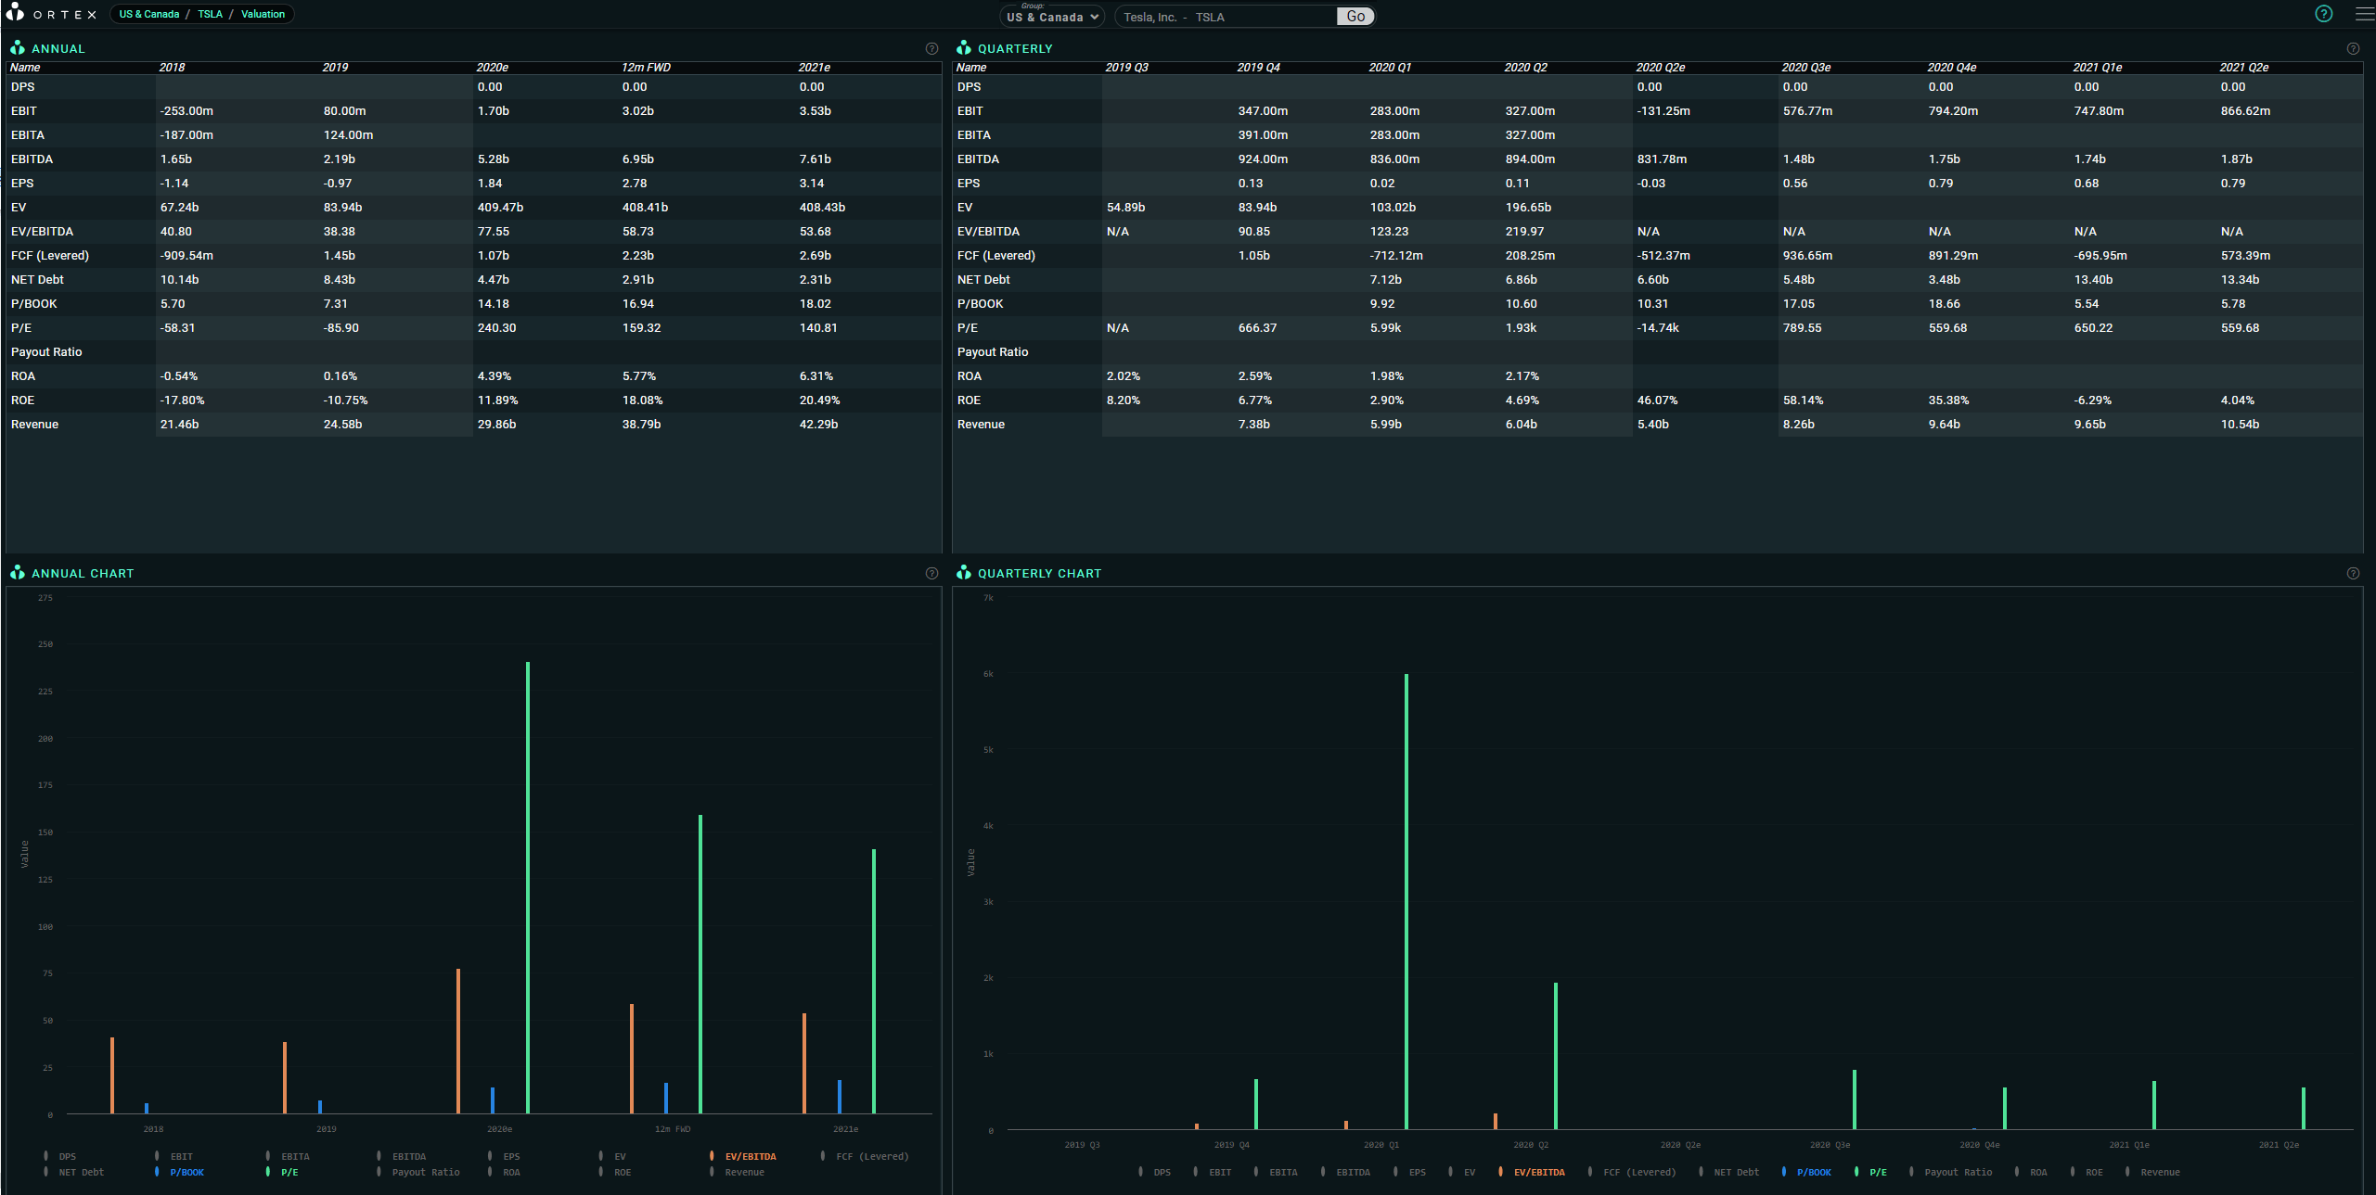The width and height of the screenshot is (2376, 1195).
Task: Click the US & Canada breadcrumb item
Action: pyautogui.click(x=148, y=14)
